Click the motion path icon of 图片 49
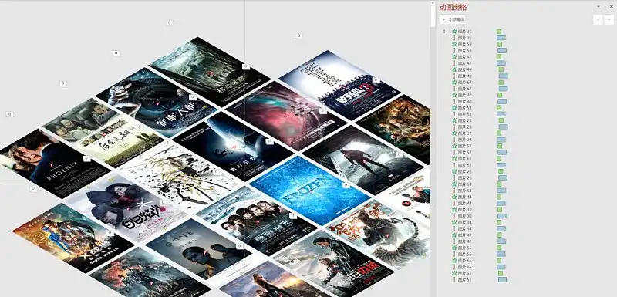617x297 pixels. (454, 76)
